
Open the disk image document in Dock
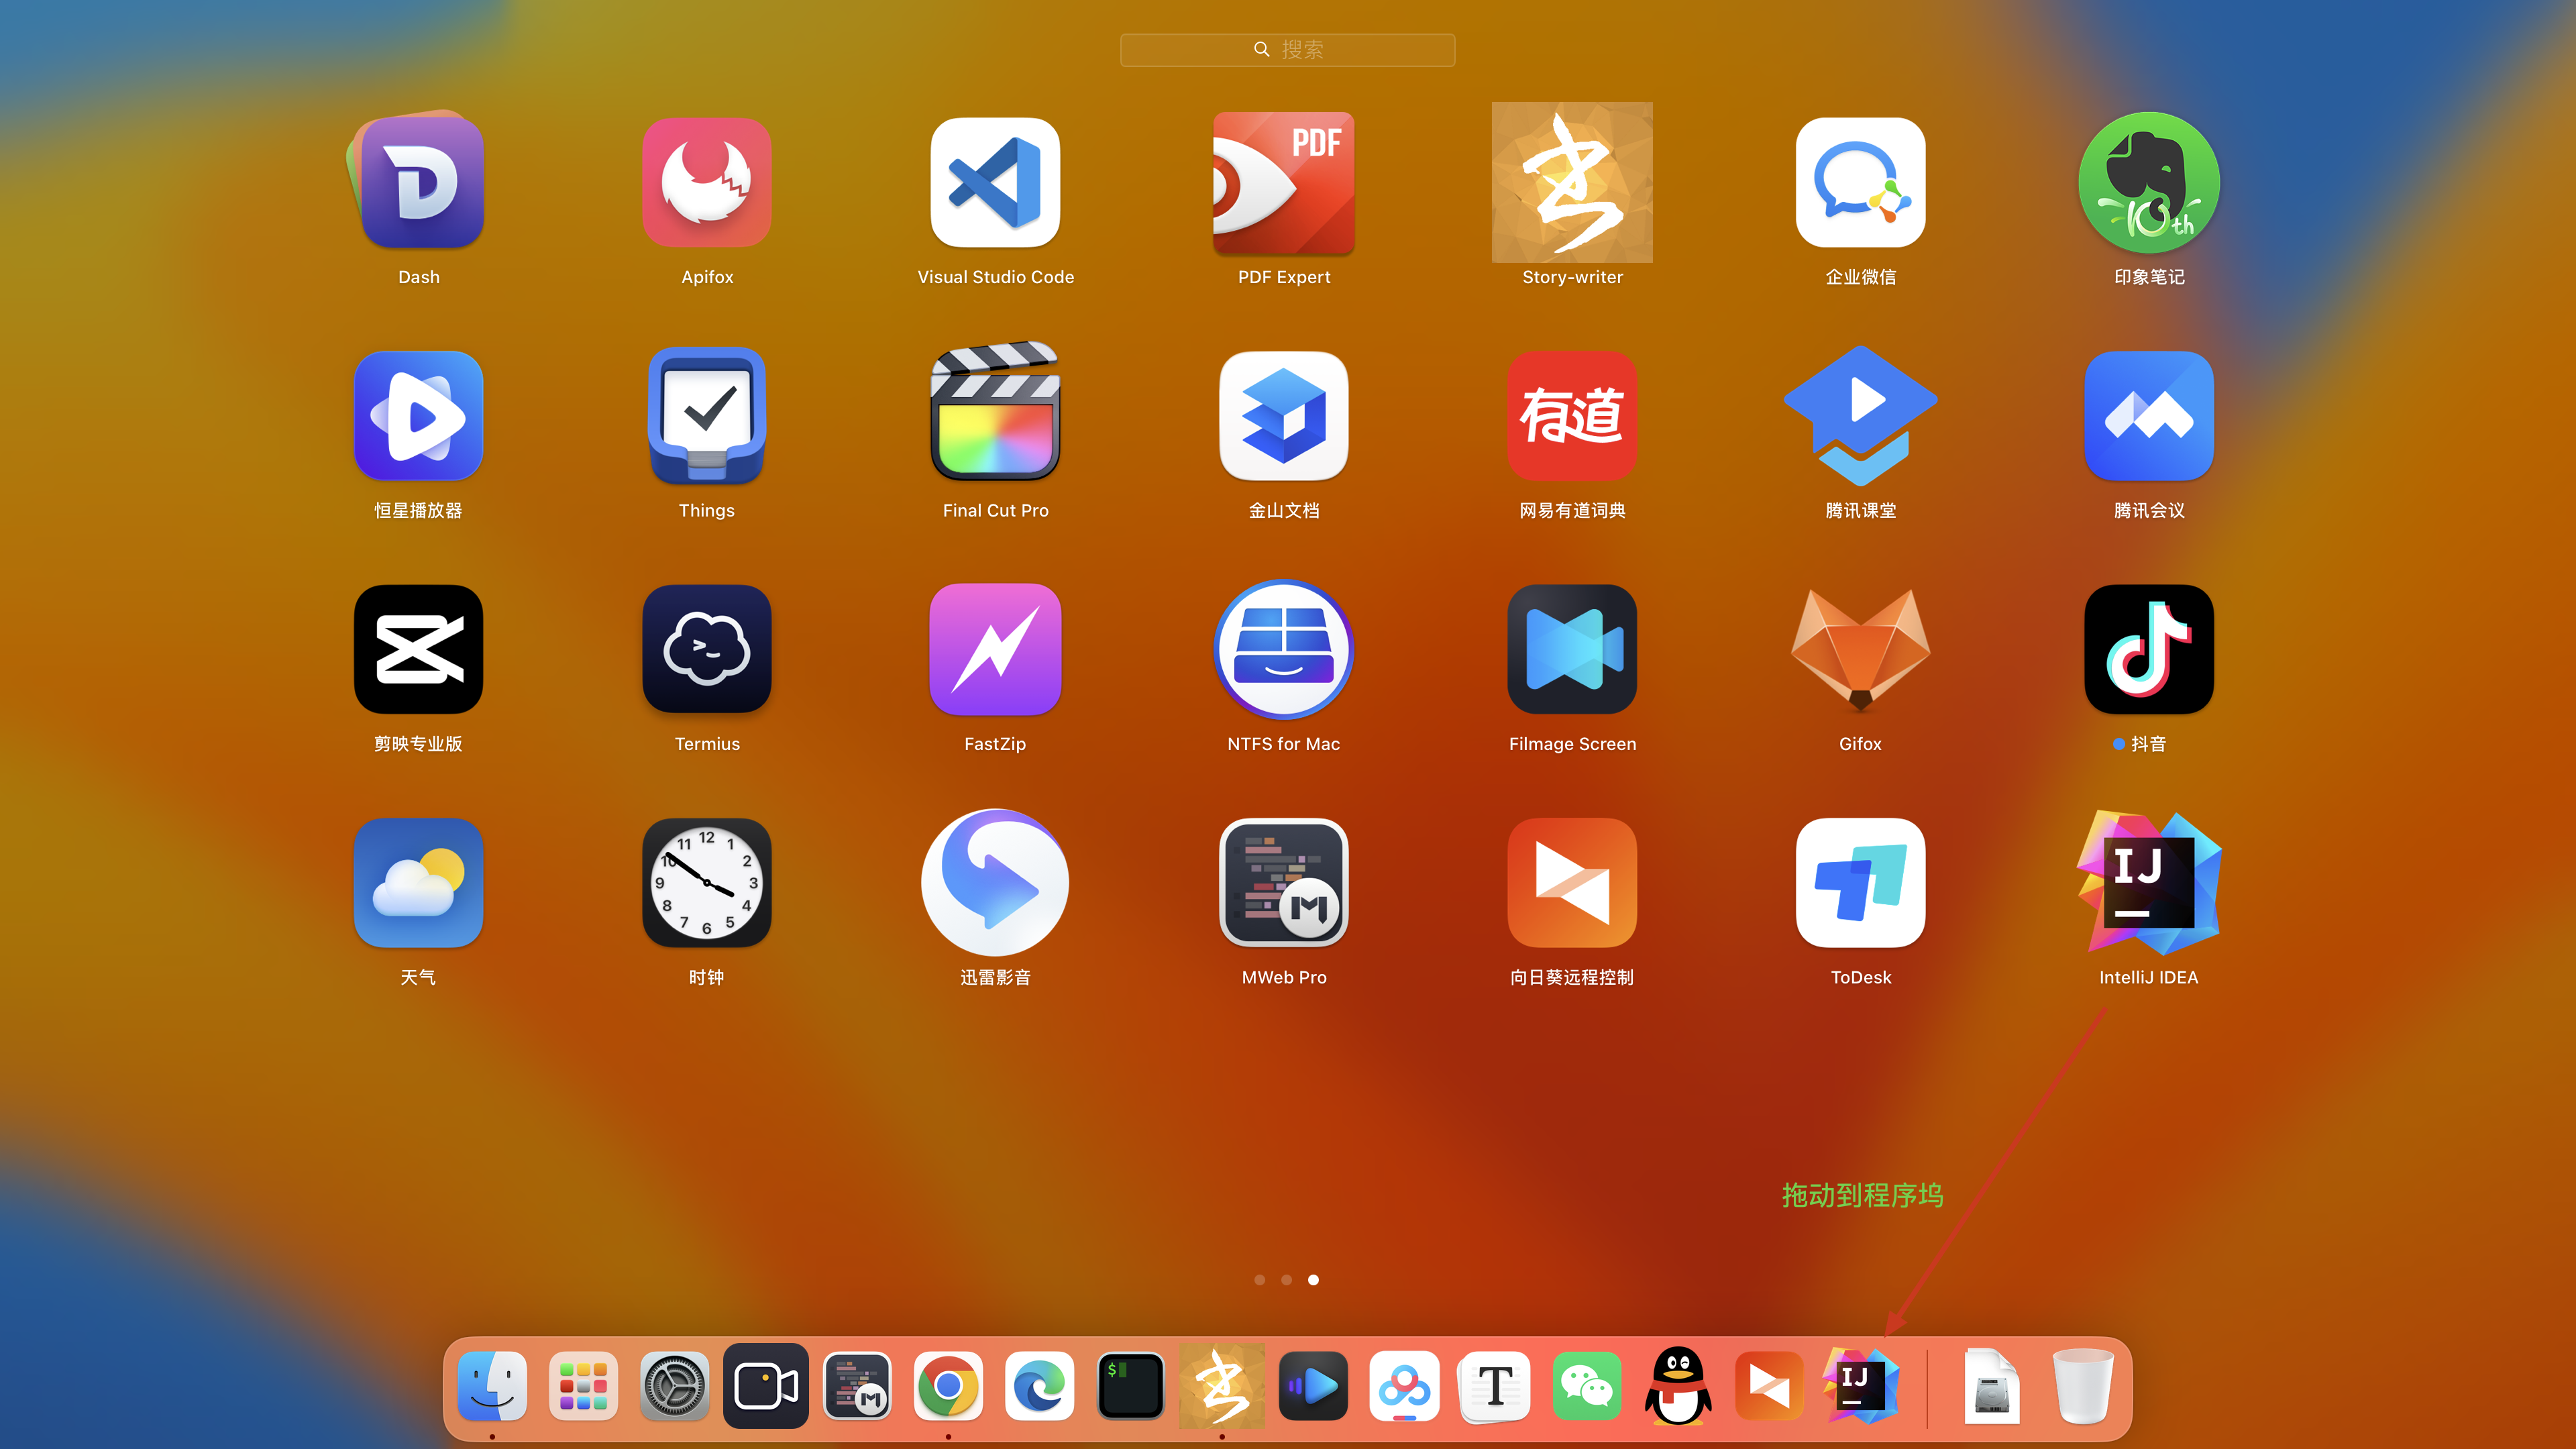(1991, 1386)
